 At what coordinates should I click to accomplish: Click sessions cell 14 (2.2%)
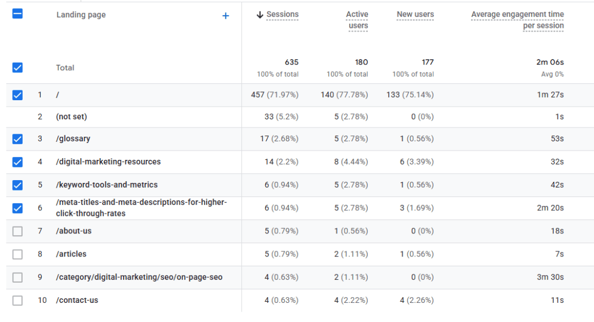click(x=281, y=162)
